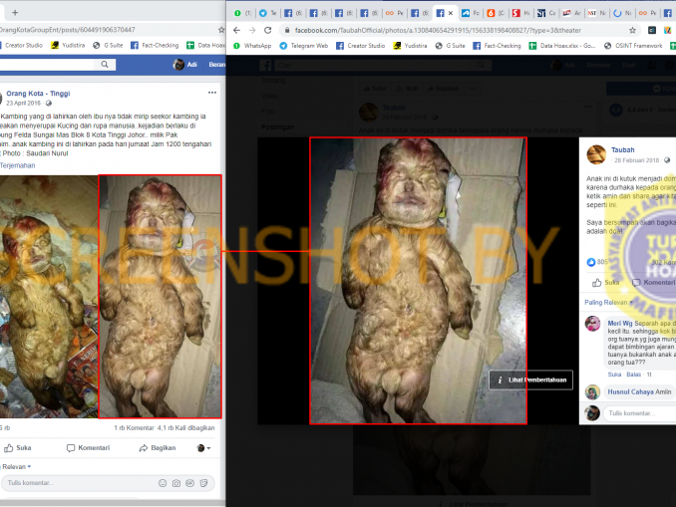Image resolution: width=676 pixels, height=507 pixels.
Task: Open Orang Kota - Tinggi page link
Action: point(38,94)
